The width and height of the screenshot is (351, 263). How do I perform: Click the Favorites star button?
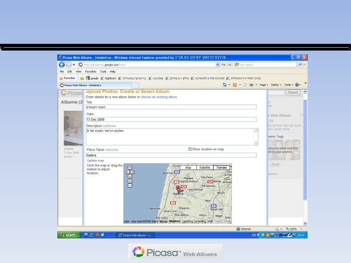pos(67,78)
